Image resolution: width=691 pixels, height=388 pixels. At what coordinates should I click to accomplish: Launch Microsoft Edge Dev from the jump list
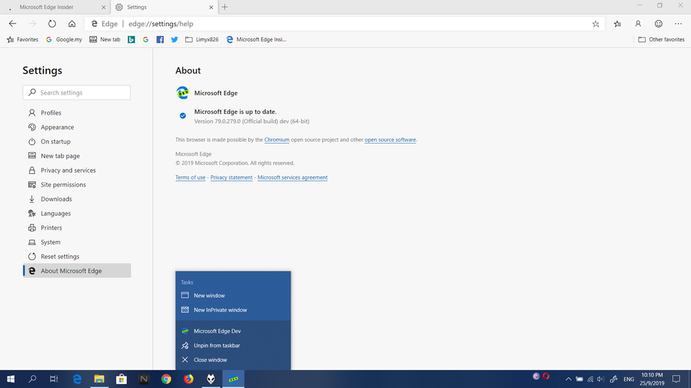pos(233,331)
